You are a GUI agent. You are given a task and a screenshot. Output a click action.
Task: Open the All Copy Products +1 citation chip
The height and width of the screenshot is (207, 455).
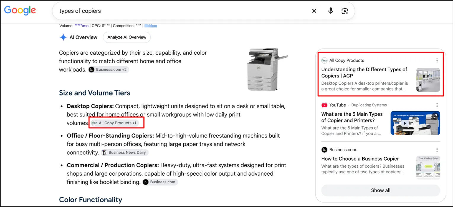(115, 123)
